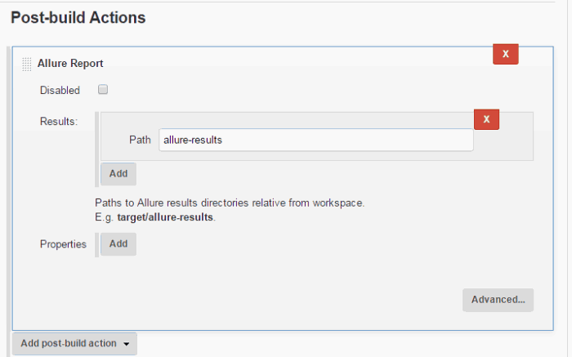Delete the Allure Report post-build action

click(505, 54)
